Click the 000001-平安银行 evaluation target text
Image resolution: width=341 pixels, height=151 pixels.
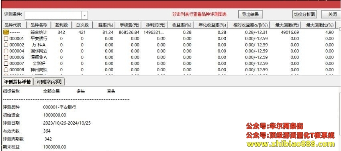(x=59, y=107)
